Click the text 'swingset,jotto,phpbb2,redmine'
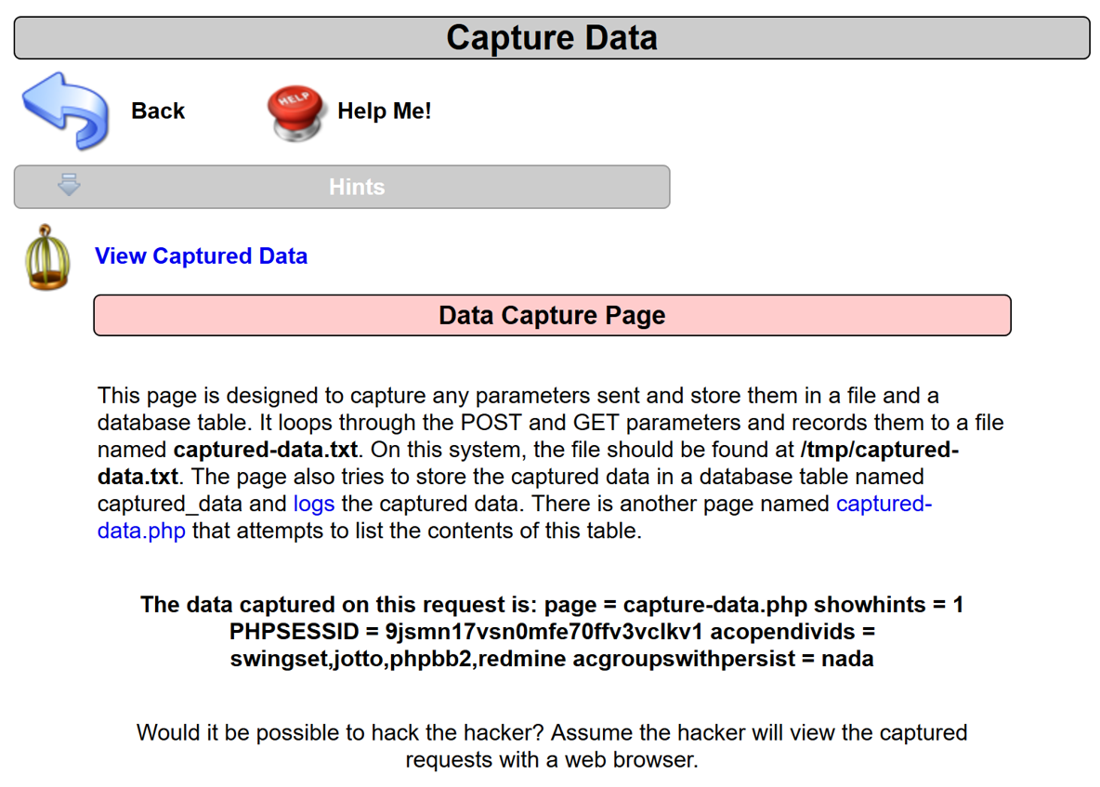This screenshot has width=1100, height=787. (x=398, y=660)
